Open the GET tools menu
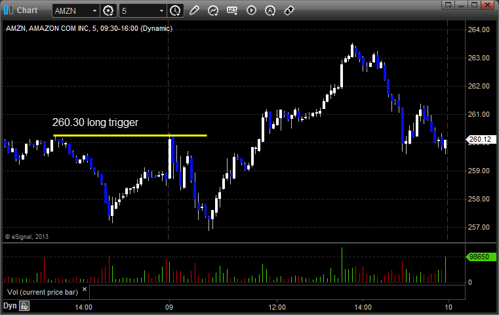This screenshot has height=315, width=499. 232,10
